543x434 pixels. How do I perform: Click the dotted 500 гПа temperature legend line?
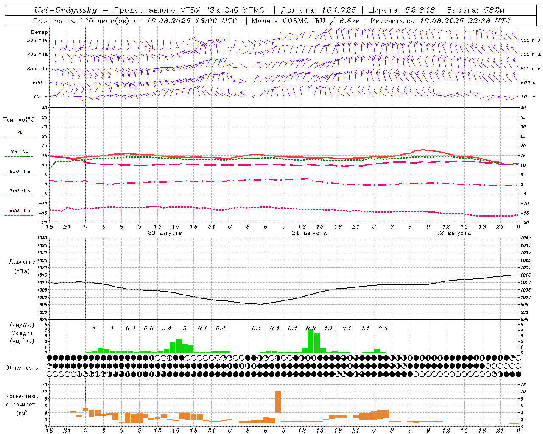click(x=19, y=215)
